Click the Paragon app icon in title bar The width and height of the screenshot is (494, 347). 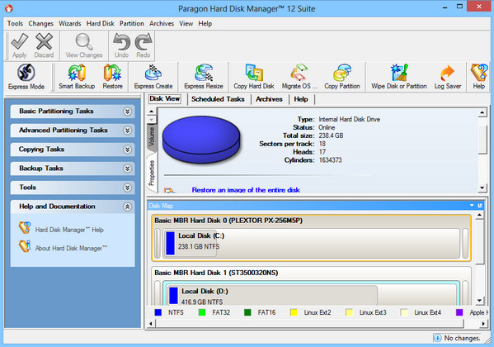pyautogui.click(x=9, y=8)
